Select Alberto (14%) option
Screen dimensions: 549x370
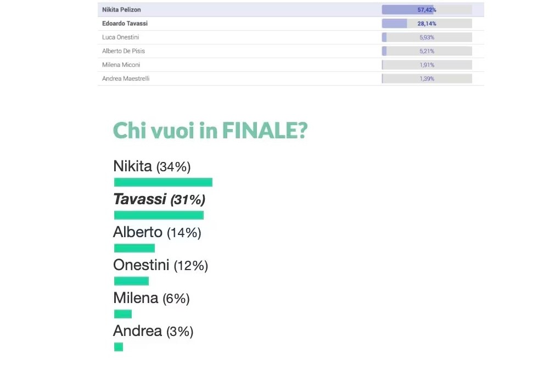pyautogui.click(x=157, y=232)
